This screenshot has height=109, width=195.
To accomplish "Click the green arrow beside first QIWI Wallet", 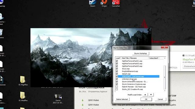I will point(83,100).
